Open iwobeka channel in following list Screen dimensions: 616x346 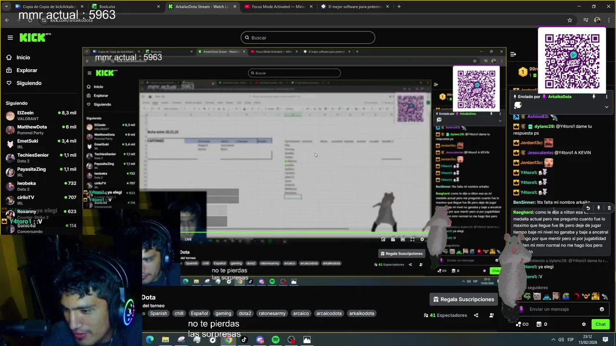pyautogui.click(x=41, y=186)
